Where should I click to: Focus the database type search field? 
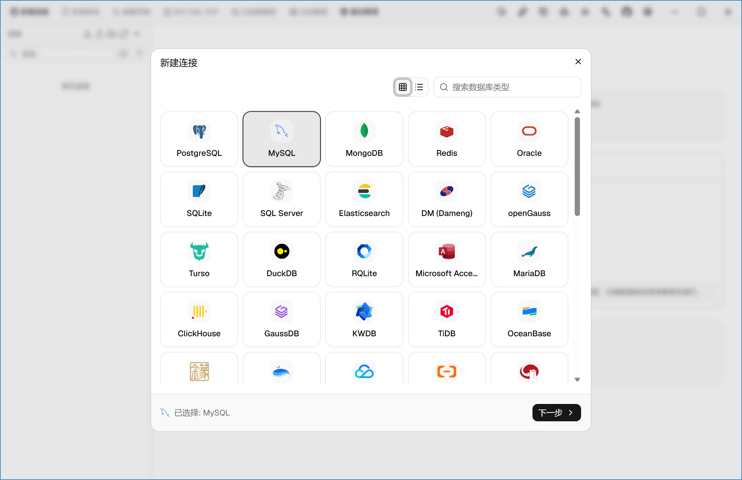pyautogui.click(x=507, y=87)
